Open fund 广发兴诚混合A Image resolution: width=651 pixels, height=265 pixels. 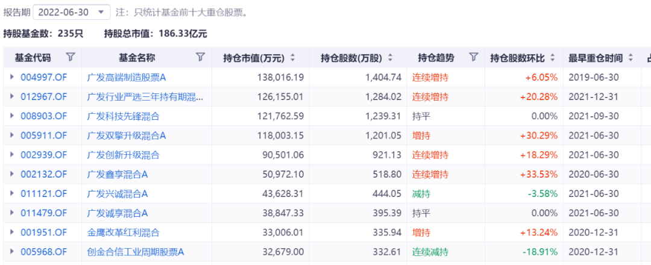118,194
